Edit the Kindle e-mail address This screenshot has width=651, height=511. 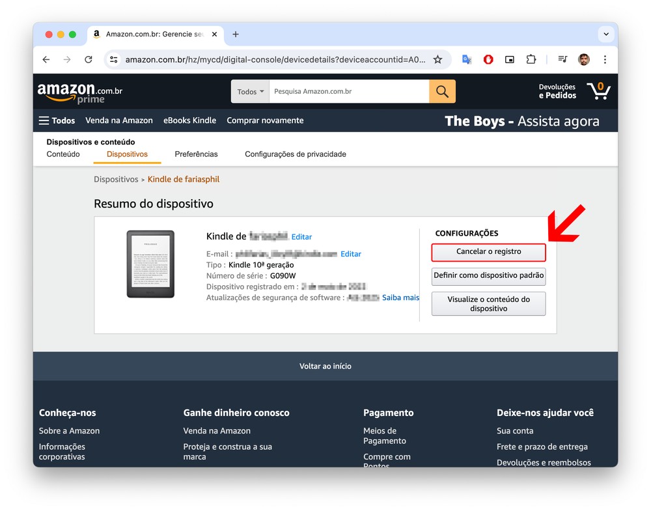pos(351,254)
